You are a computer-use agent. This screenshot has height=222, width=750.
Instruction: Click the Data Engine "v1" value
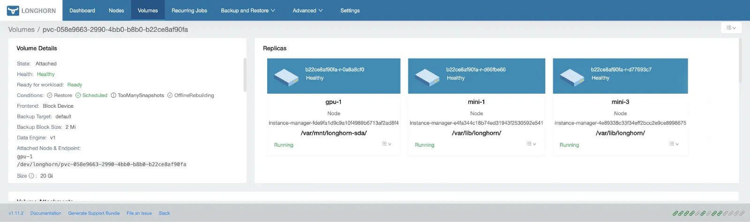pos(52,138)
